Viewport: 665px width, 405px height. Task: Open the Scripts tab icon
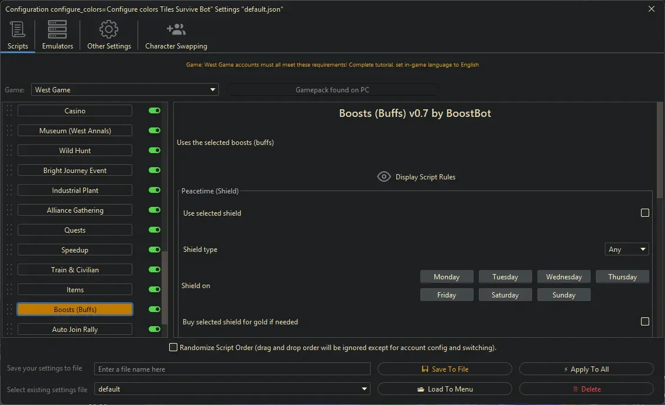pyautogui.click(x=18, y=29)
